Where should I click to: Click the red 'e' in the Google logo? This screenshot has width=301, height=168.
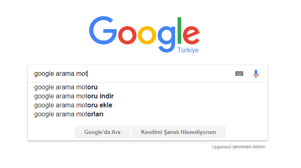(191, 35)
